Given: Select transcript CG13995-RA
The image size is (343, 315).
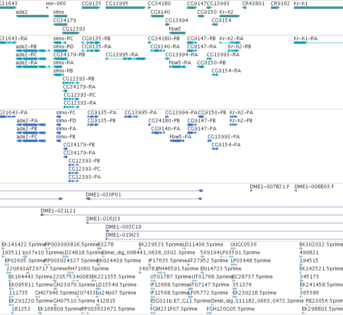Looking at the screenshot, I should pyautogui.click(x=122, y=55).
